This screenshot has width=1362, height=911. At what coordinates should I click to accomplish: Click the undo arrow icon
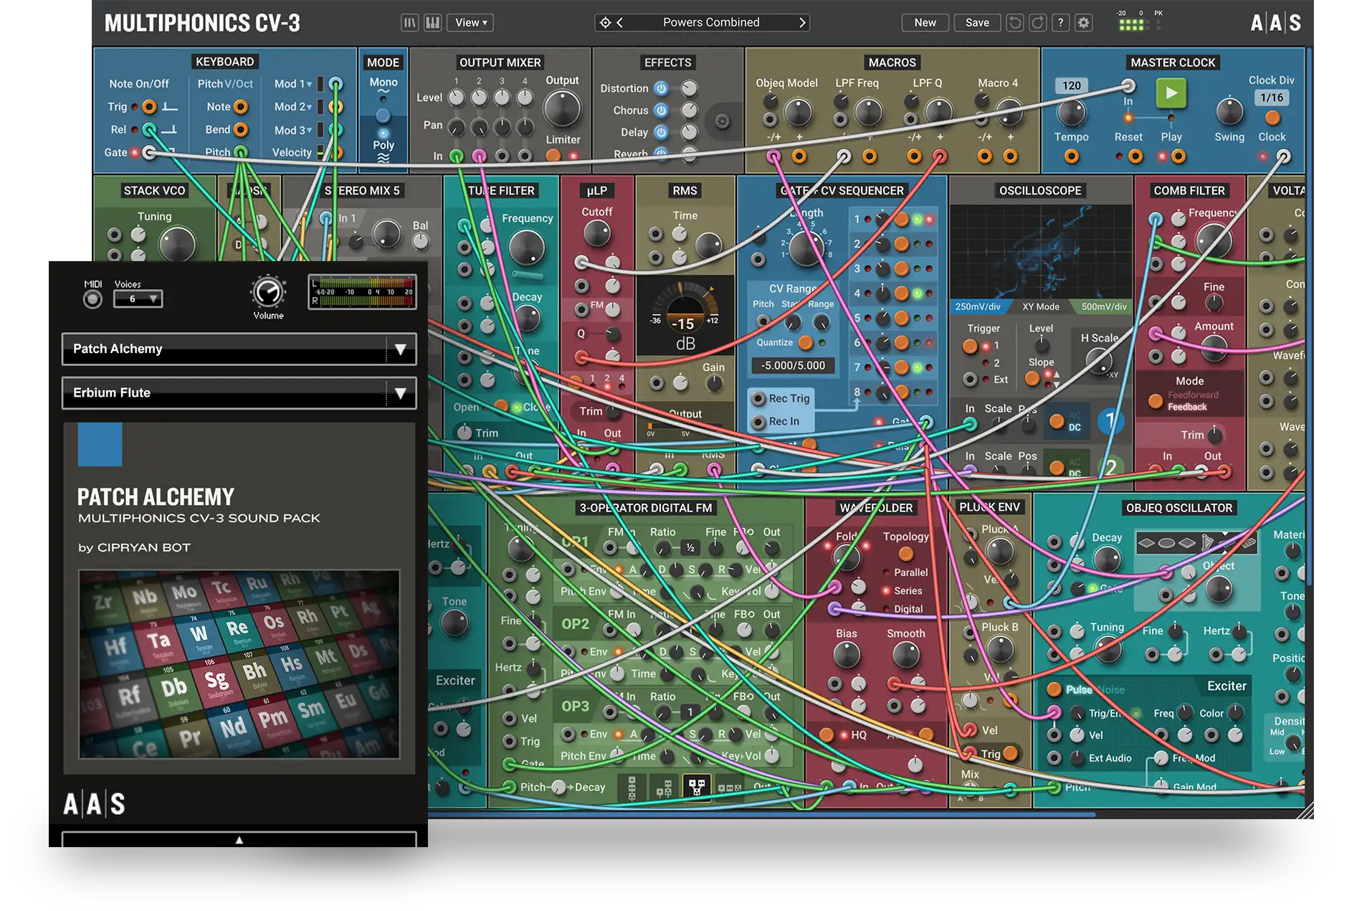coord(1014,23)
